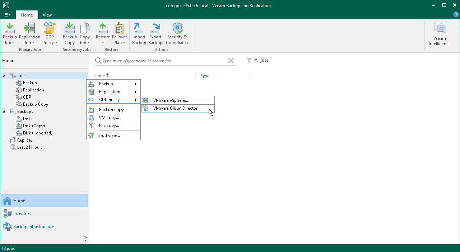Click the Inventory pane icon
This screenshot has width=460, height=252.
[x=7, y=214]
